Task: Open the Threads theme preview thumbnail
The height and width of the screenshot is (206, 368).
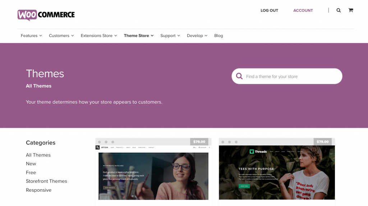Action: pos(277,172)
